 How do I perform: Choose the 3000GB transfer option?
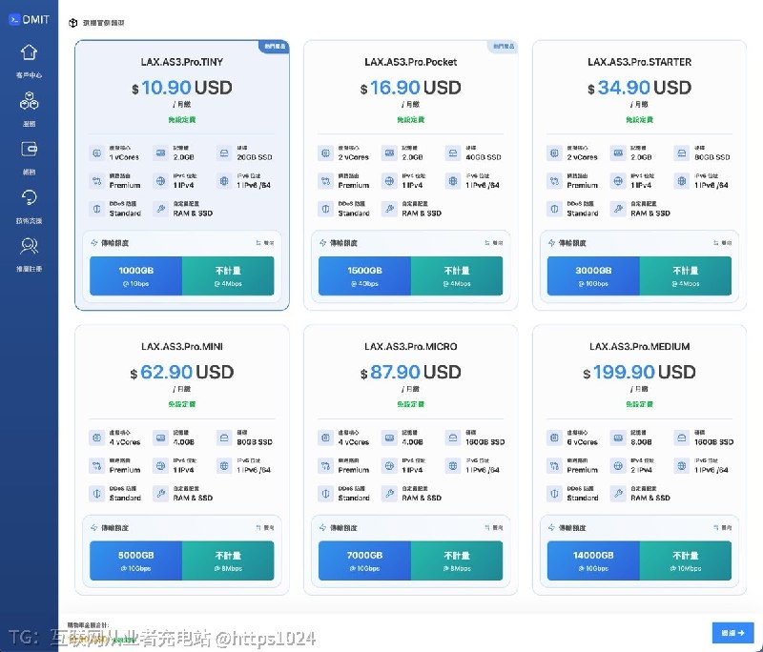[x=593, y=275]
